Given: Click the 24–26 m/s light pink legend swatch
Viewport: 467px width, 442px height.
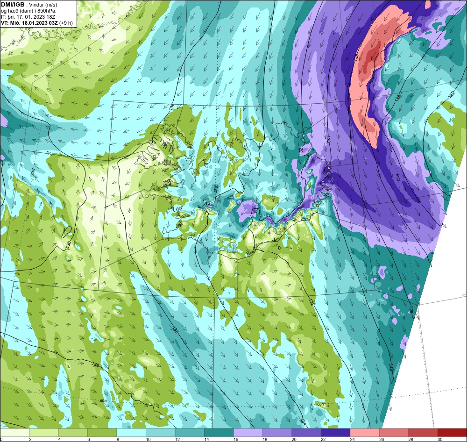Looking at the screenshot, I should pos(365,432).
